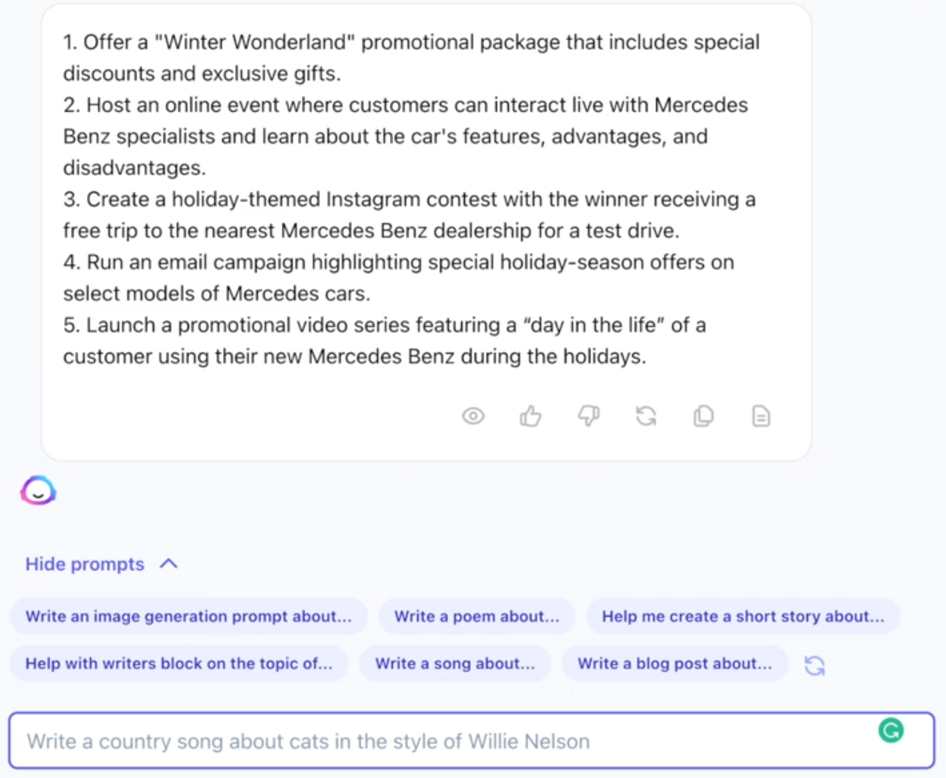Copy the response to clipboard

click(704, 416)
